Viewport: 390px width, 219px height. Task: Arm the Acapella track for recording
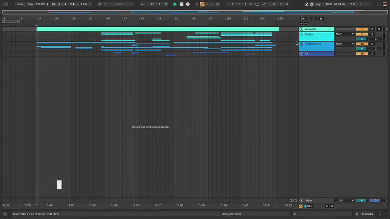(x=379, y=29)
